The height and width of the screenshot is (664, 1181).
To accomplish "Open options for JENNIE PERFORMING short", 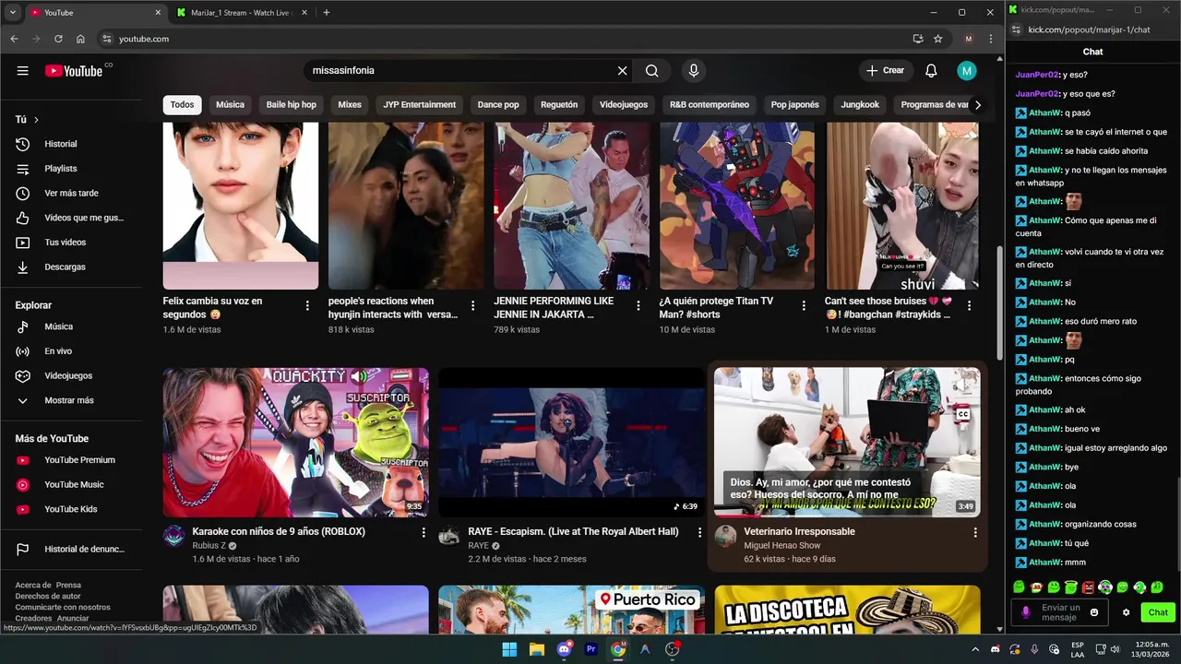I will [x=638, y=305].
